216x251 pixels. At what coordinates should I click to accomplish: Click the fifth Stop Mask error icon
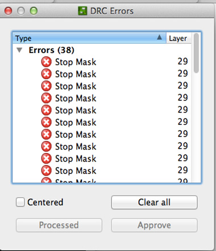point(46,110)
